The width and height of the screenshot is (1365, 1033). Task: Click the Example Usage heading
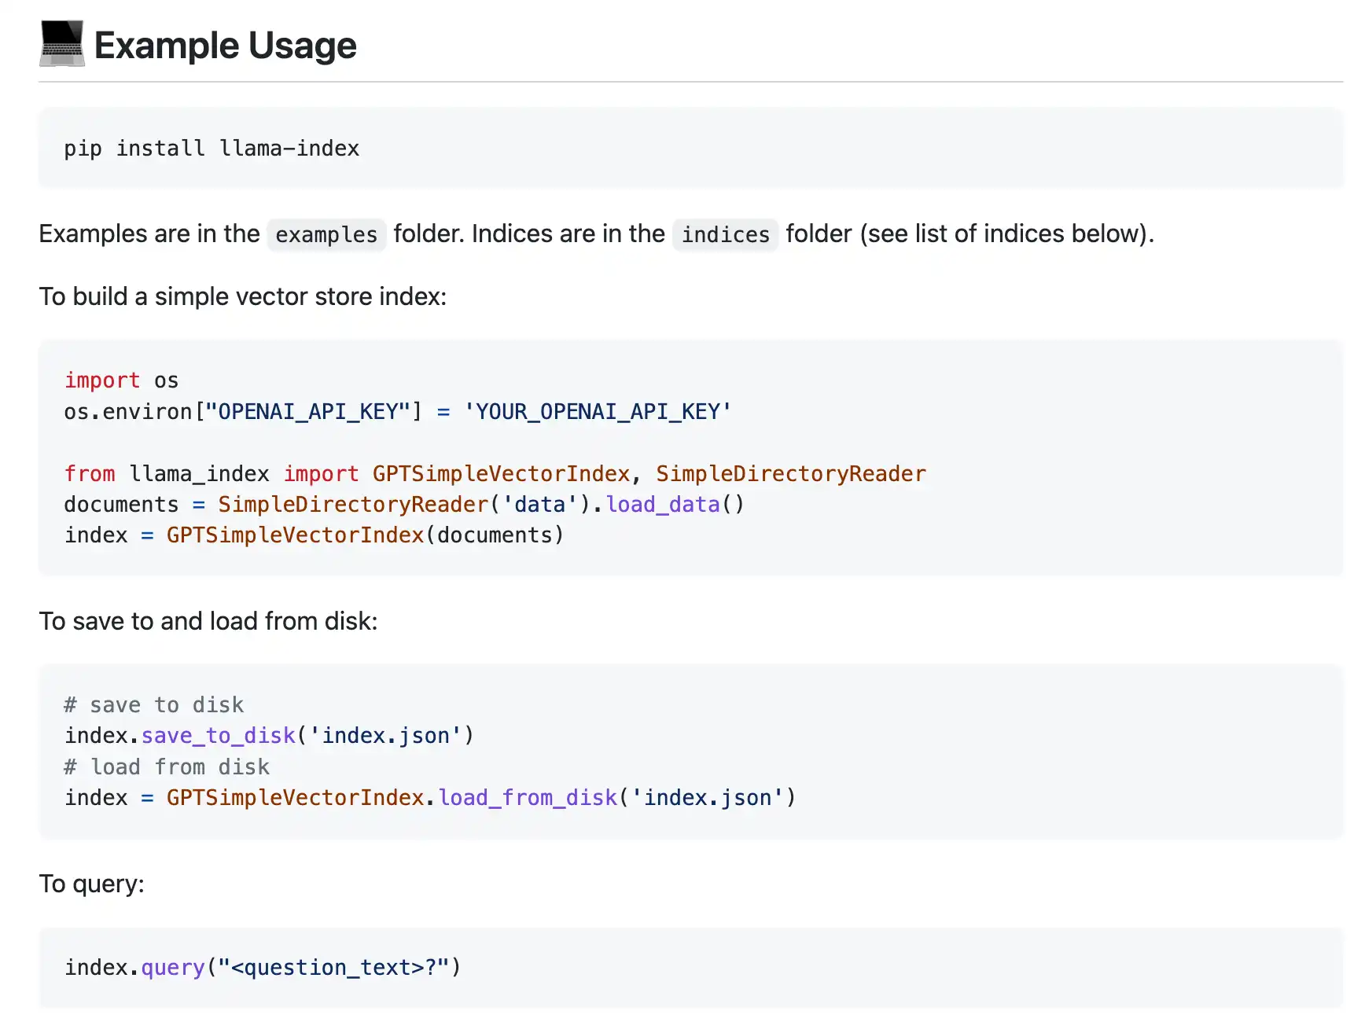tap(225, 46)
